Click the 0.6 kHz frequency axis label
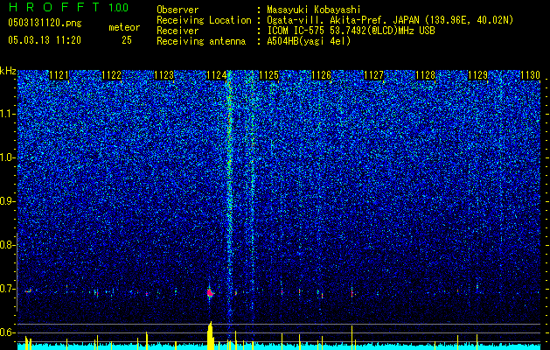The height and width of the screenshot is (350, 550). 7,332
